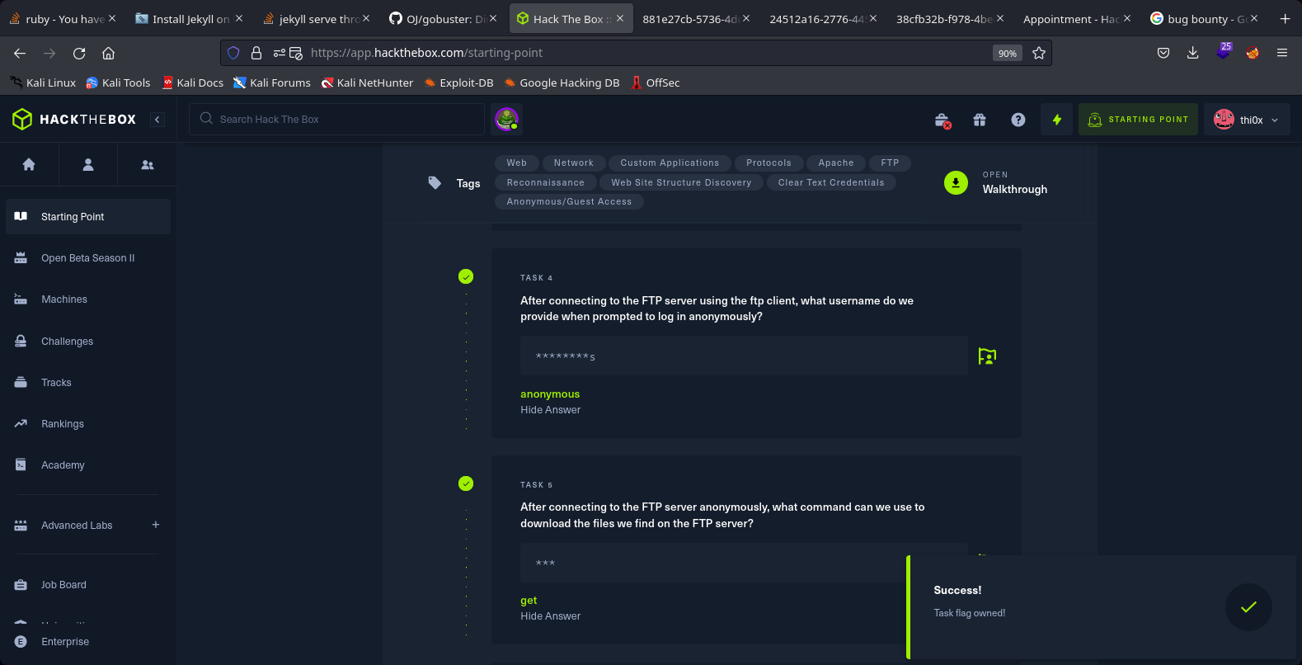1302x665 pixels.
Task: Click Web Site Structure Discovery tag
Action: [682, 183]
